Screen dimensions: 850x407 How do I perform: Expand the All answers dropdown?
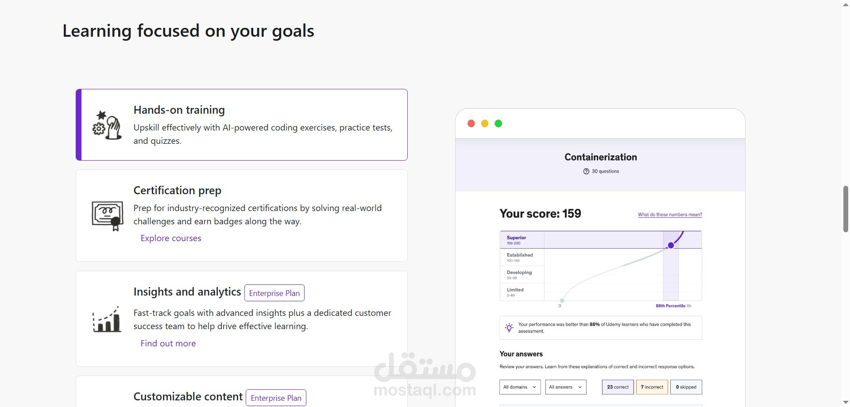(565, 387)
